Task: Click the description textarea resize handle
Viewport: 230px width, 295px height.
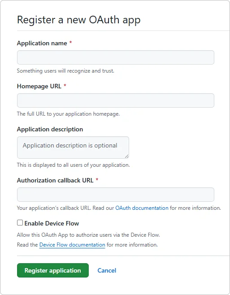Action: click(x=127, y=156)
